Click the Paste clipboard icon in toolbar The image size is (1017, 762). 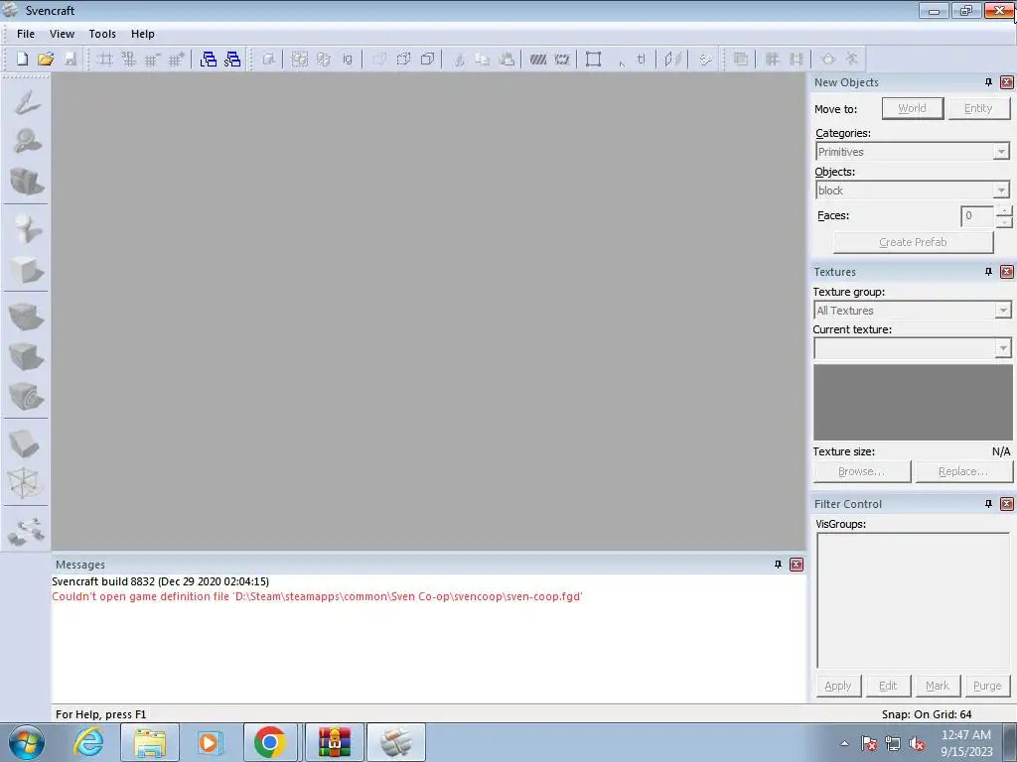(x=507, y=59)
